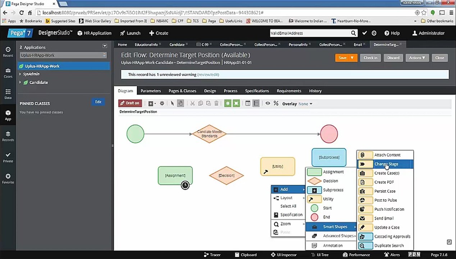The height and width of the screenshot is (259, 456).
Task: Open the Clipboard tool
Action: click(x=245, y=255)
